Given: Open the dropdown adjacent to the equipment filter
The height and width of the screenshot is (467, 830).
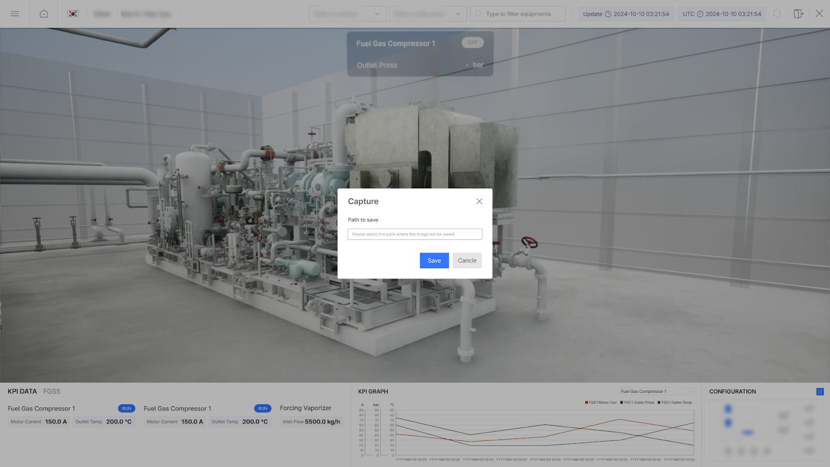Looking at the screenshot, I should coord(427,14).
